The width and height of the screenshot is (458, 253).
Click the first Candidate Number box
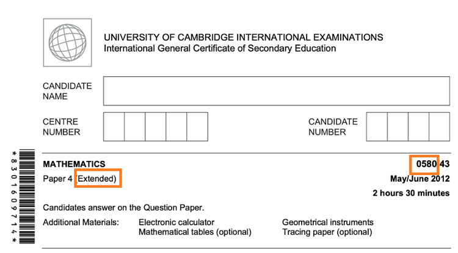coord(377,127)
